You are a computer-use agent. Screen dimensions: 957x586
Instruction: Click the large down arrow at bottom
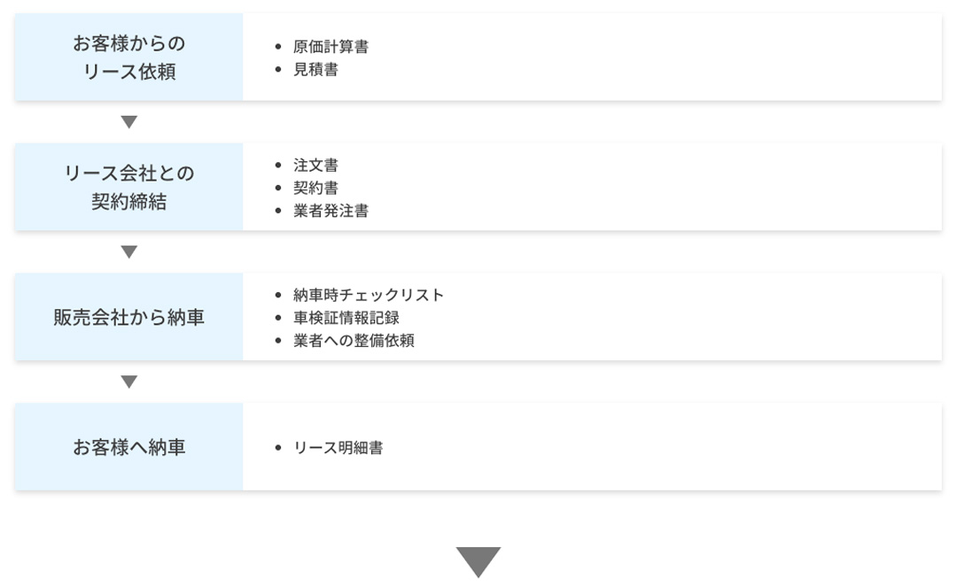click(478, 562)
